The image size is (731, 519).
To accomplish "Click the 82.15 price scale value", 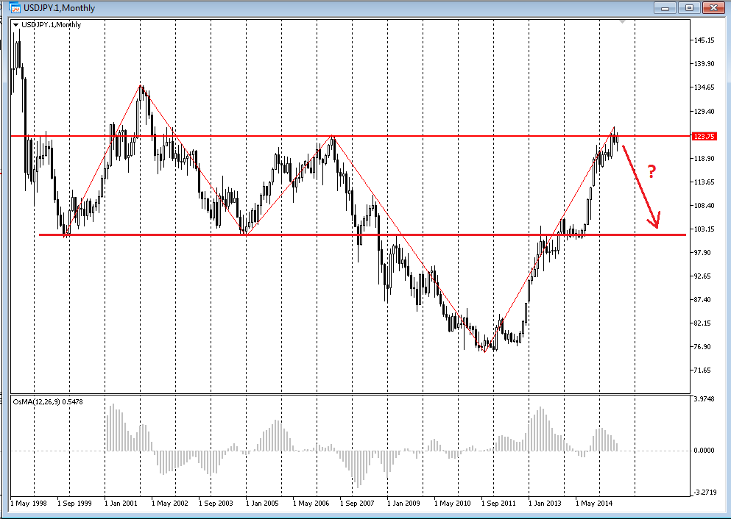I will coord(702,323).
